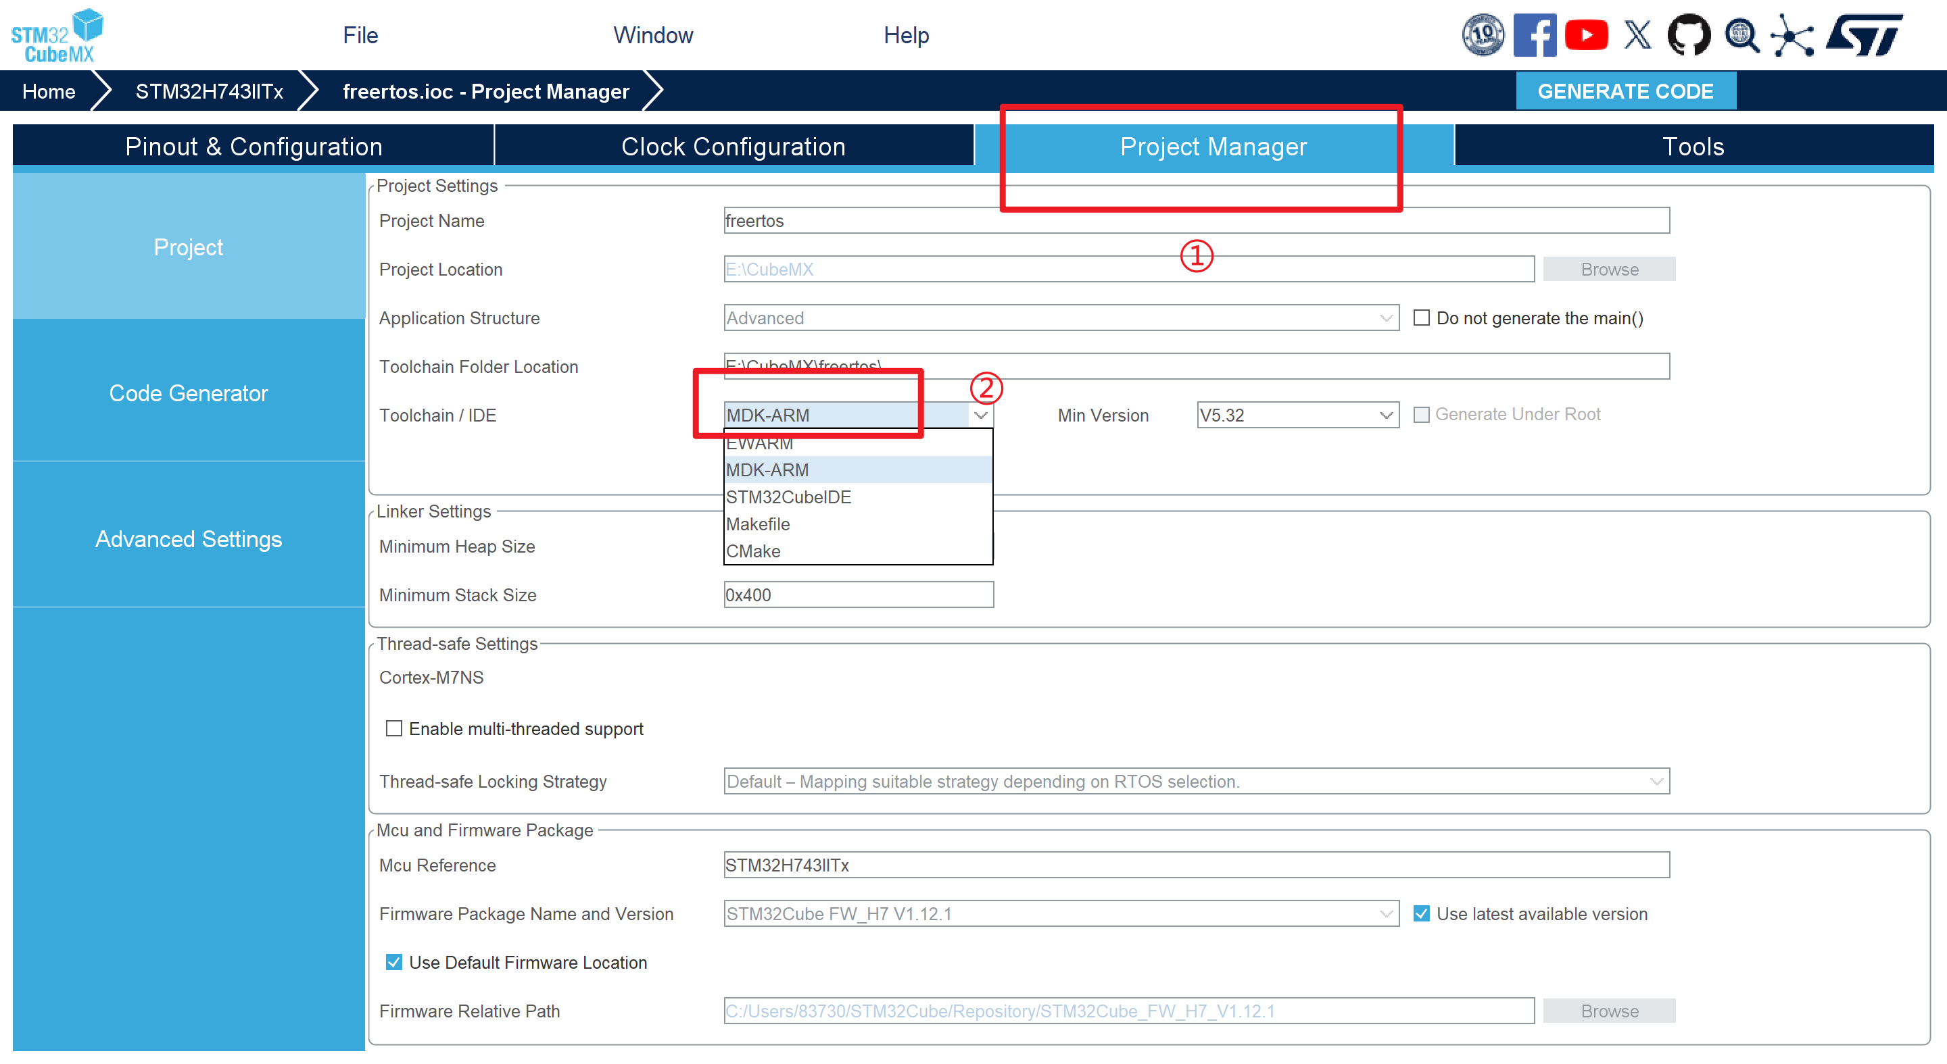Open the Window menu
The width and height of the screenshot is (1947, 1064).
tap(653, 36)
